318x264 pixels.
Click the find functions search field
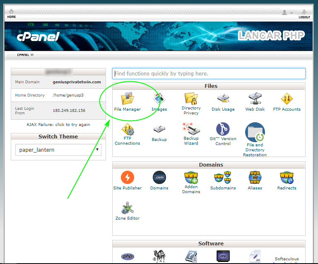(x=209, y=73)
